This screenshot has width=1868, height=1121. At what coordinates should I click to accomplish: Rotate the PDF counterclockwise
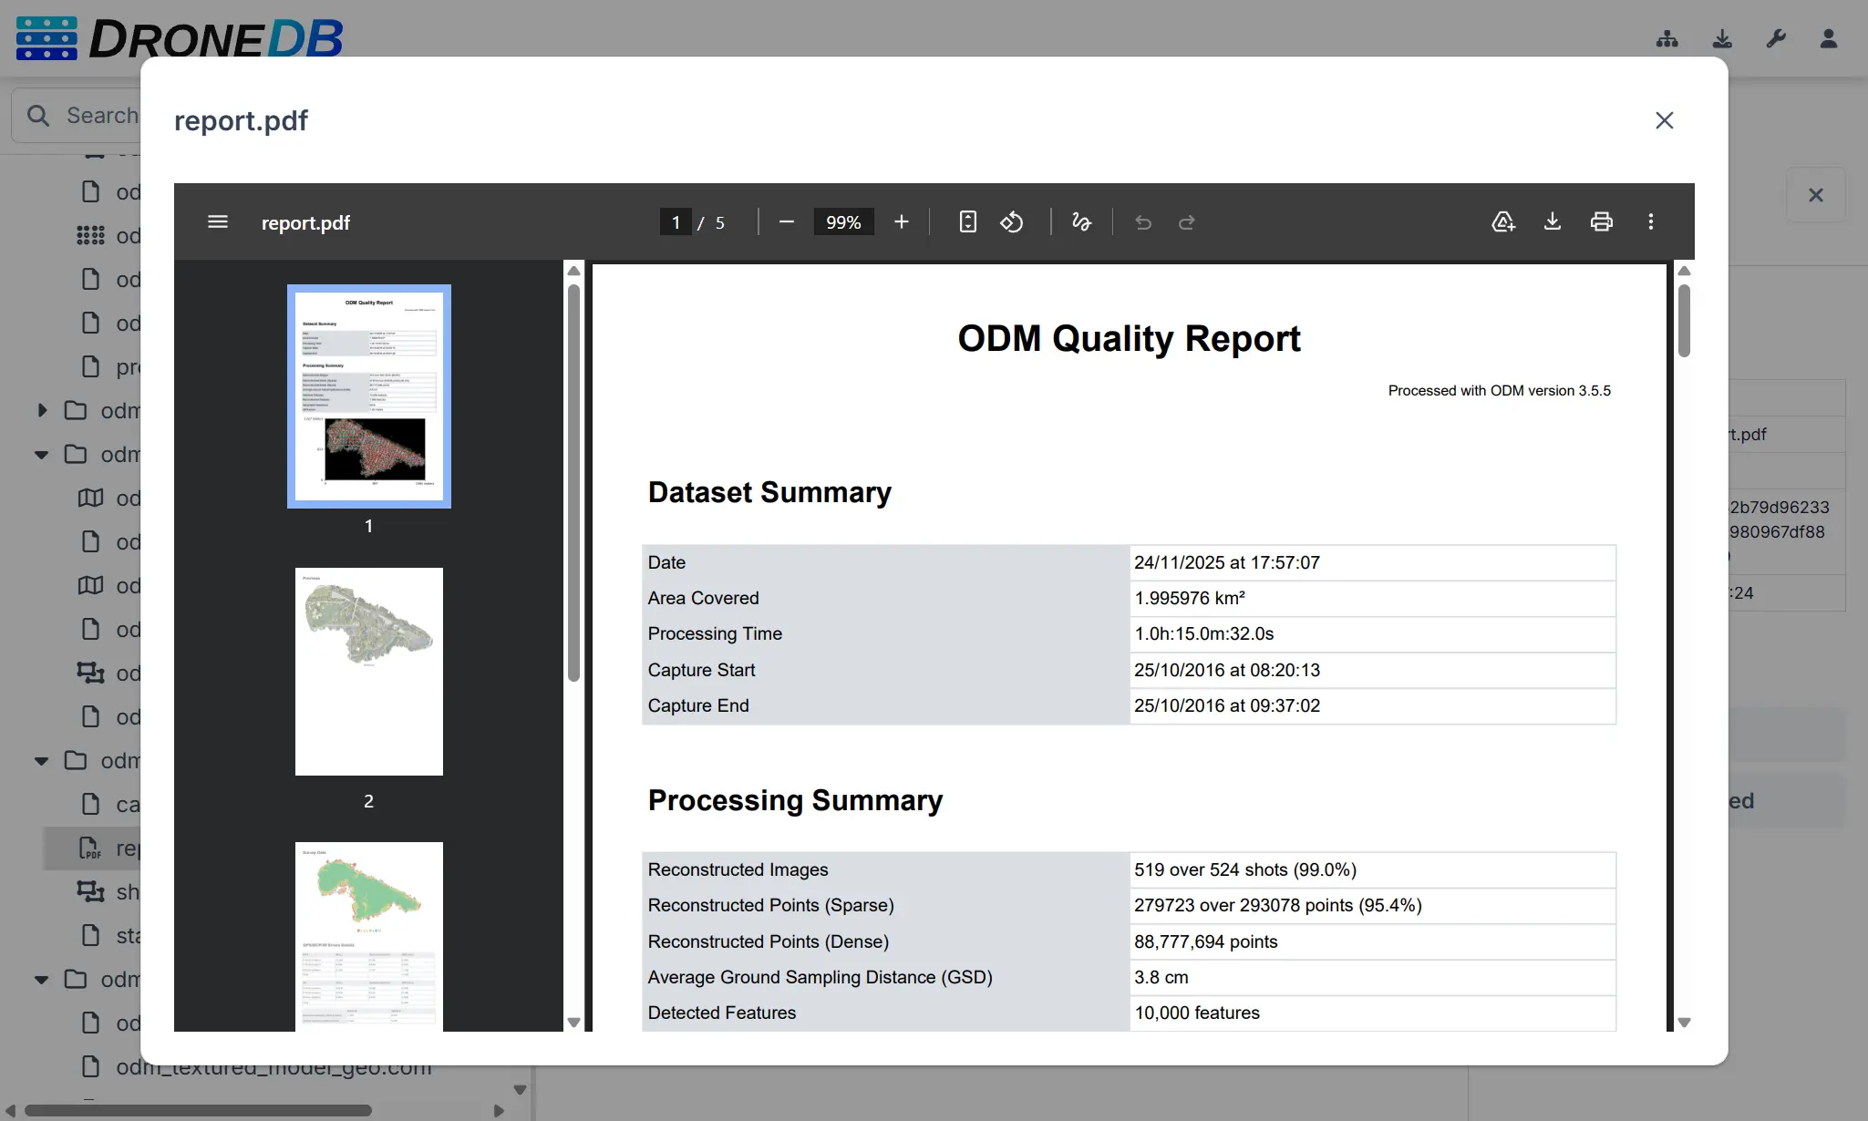point(1011,222)
